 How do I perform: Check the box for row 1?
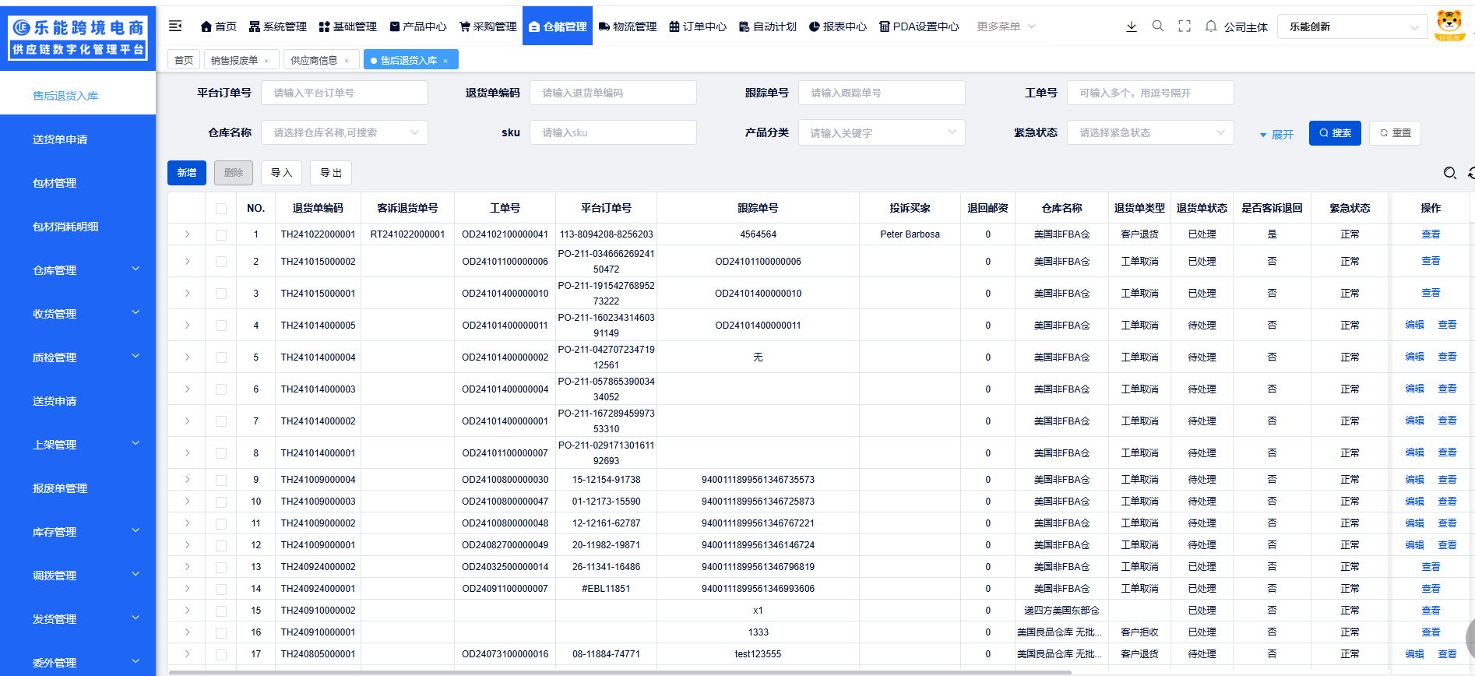click(221, 234)
